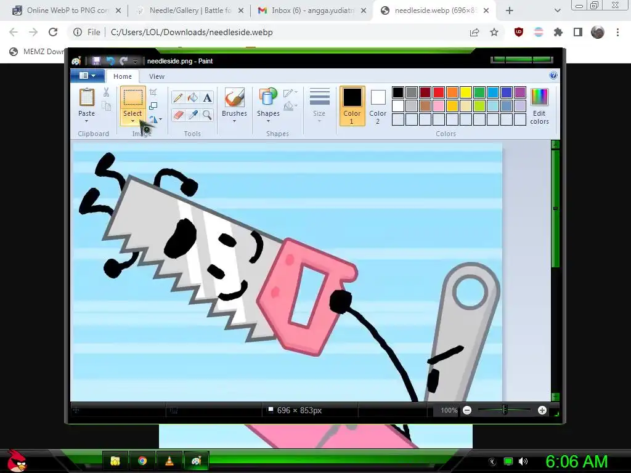Click the Paint vertical scrollbar
This screenshot has height=473, width=631.
pyautogui.click(x=555, y=208)
